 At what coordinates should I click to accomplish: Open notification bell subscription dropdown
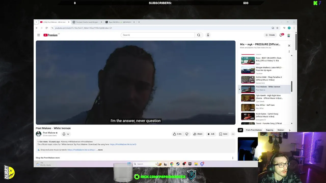(66, 134)
